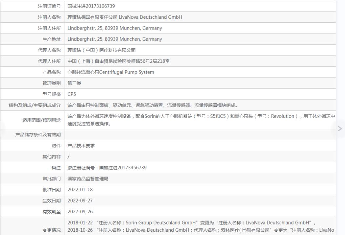The height and width of the screenshot is (235, 345).
Task: Click the 备注 label
Action: (56, 168)
